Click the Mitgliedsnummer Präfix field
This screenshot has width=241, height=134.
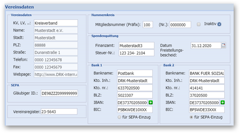(148, 24)
